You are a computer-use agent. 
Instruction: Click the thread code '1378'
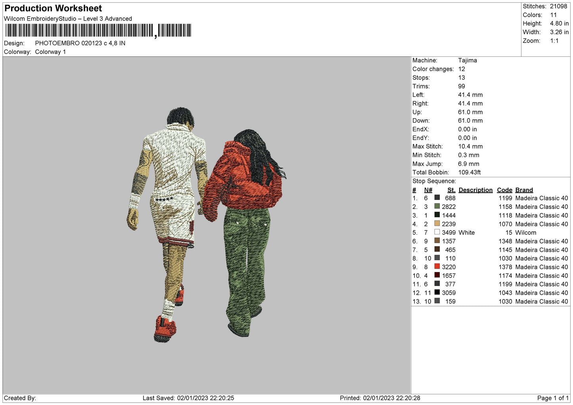[506, 267]
